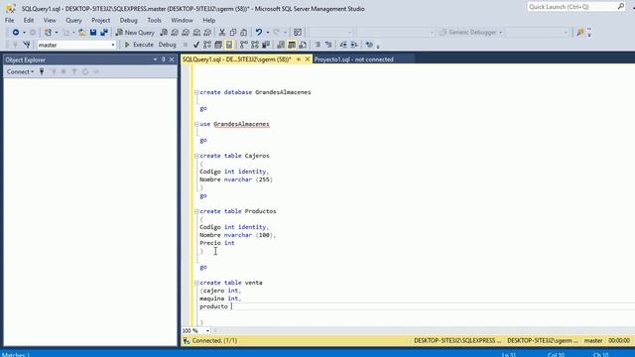Toggle Include Client Statistics icon
This screenshot has width=635, height=357.
(x=266, y=45)
